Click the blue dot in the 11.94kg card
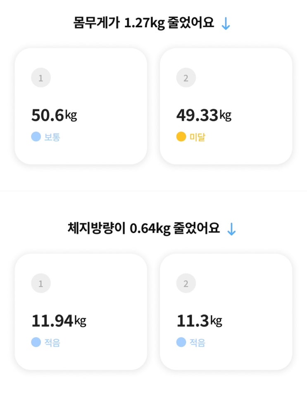The width and height of the screenshot is (307, 394). click(36, 342)
